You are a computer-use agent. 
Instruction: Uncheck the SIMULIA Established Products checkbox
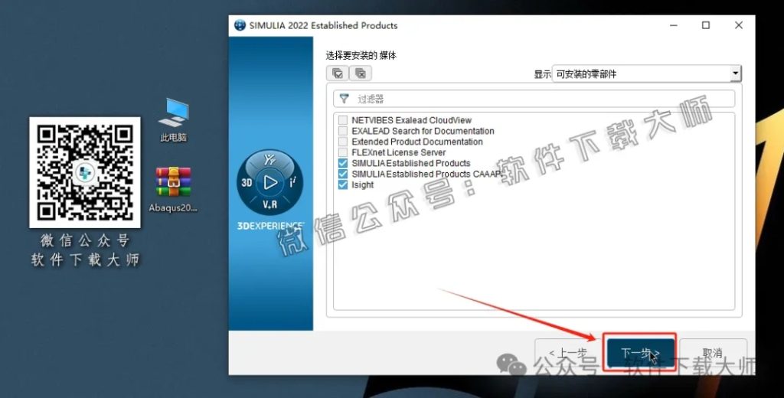click(x=342, y=163)
